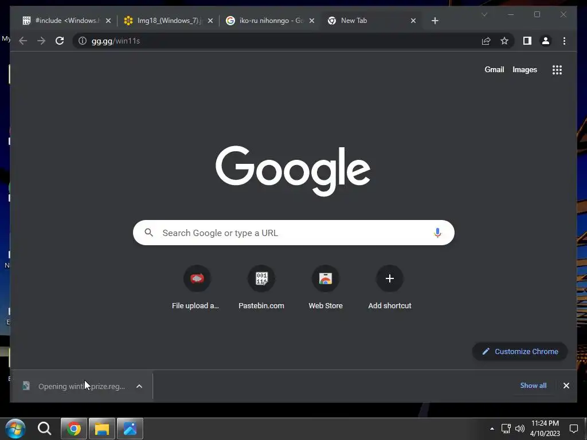Close the #include <Windows.h tab
The width and height of the screenshot is (587, 440).
108,21
